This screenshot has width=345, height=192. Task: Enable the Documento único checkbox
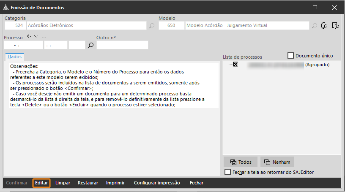(290, 56)
